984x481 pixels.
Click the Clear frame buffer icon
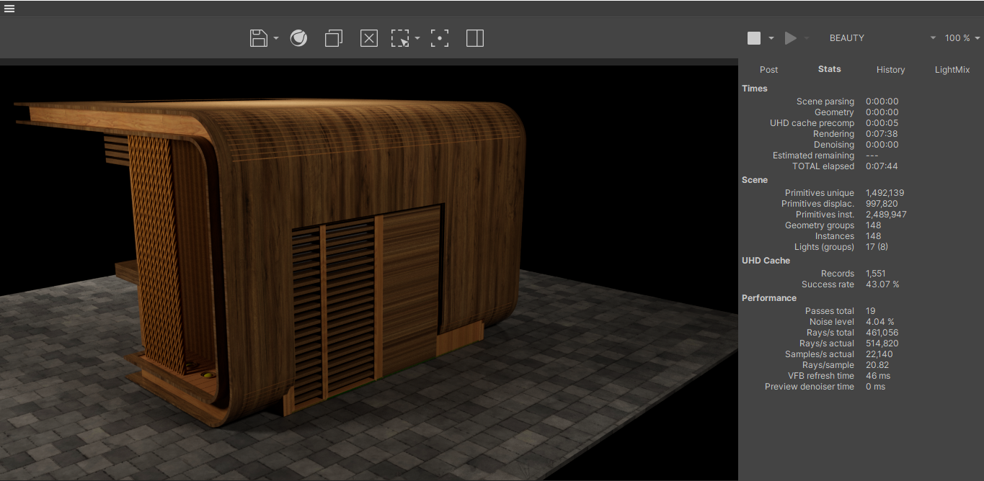368,38
